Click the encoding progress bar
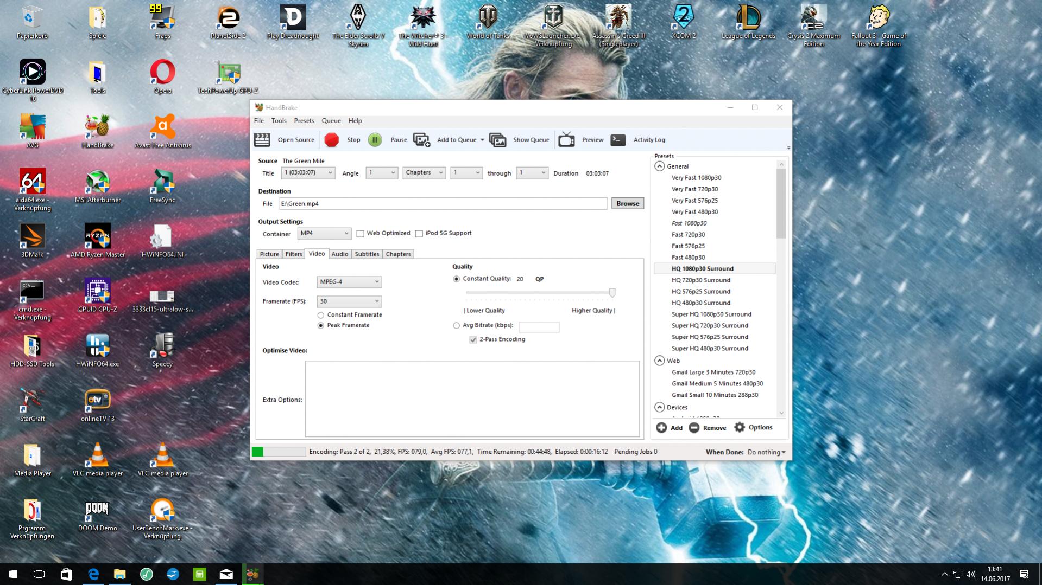The width and height of the screenshot is (1042, 585). coord(279,452)
